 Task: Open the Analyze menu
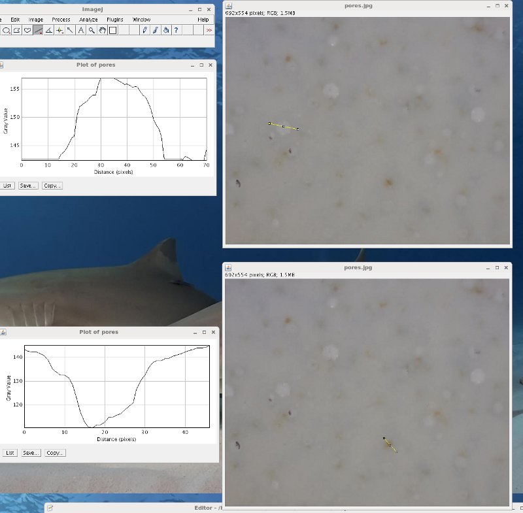(x=88, y=20)
